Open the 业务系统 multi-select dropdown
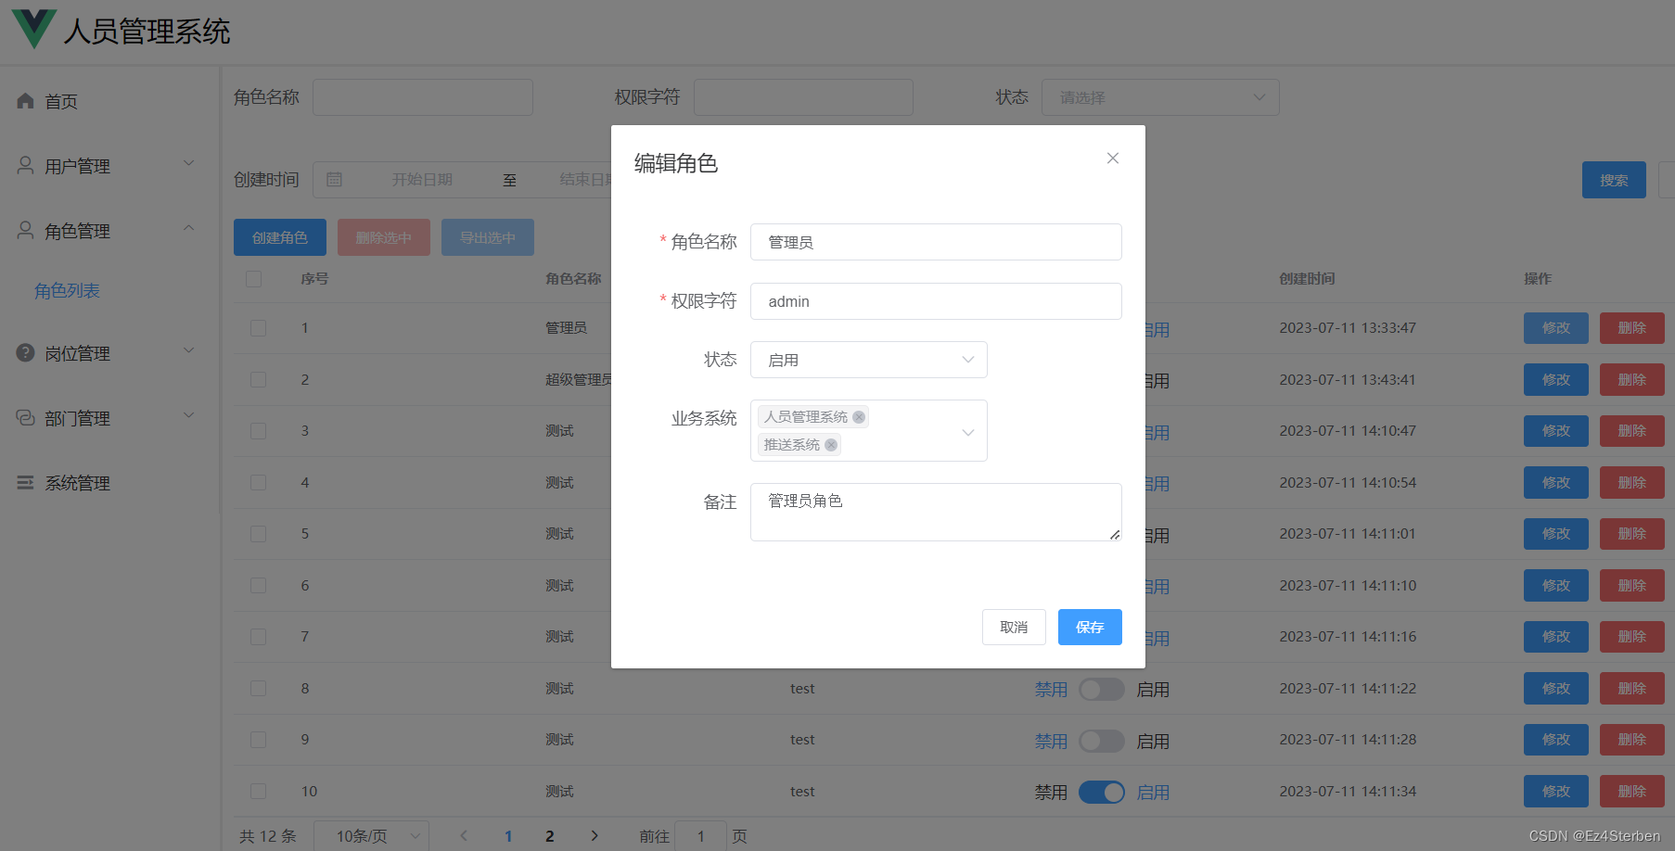 869,430
